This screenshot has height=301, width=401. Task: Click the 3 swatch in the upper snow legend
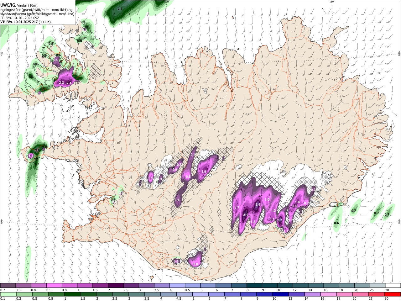(x=146, y=286)
